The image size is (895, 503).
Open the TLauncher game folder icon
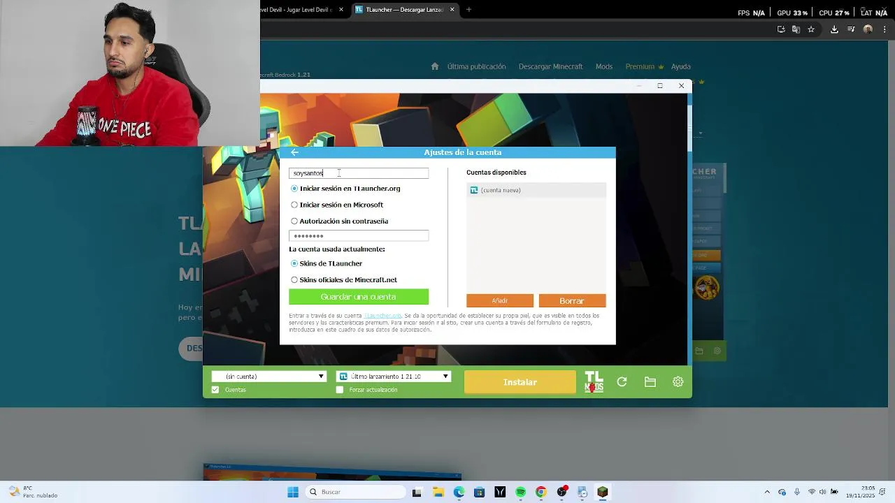pyautogui.click(x=650, y=382)
